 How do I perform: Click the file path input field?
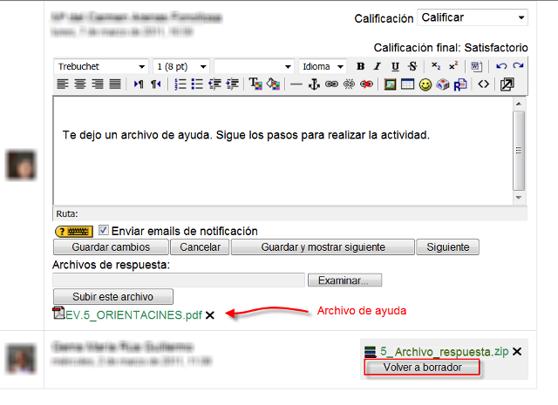179,280
